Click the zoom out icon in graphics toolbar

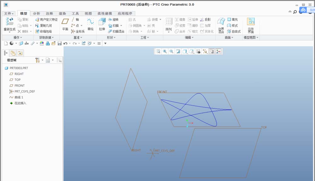pyautogui.click(x=171, y=52)
